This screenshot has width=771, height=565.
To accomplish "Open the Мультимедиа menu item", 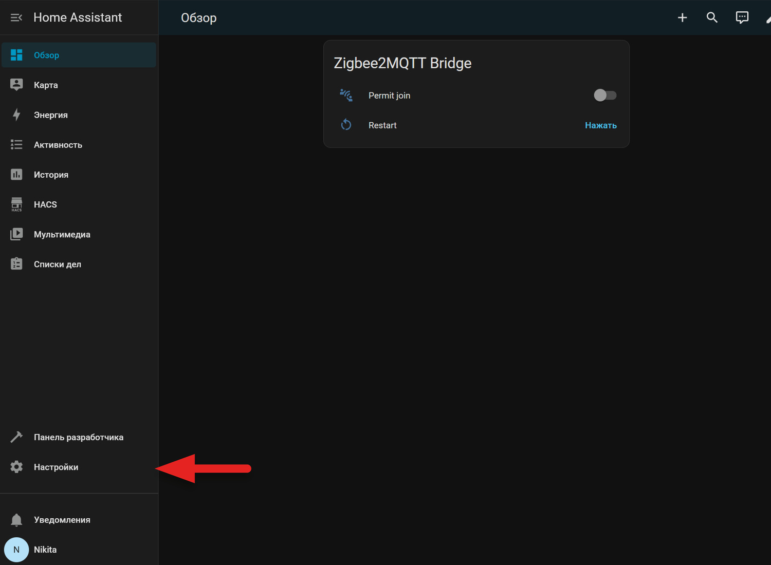I will click(x=79, y=234).
